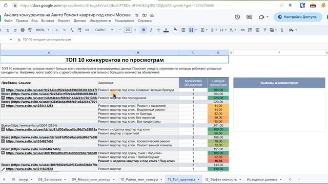The image size is (328, 184).
Task: Open the Данные menu
Action: tap(80, 20)
